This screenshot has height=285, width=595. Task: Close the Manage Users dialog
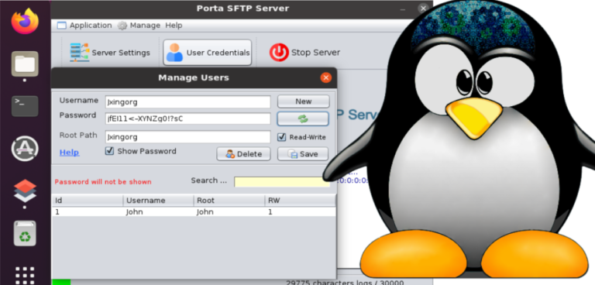click(325, 77)
